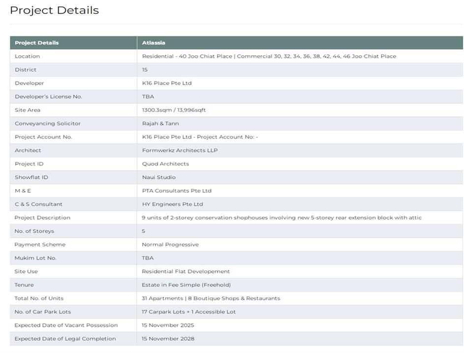Click Rajah & Tann solicitor entry
Screen dimensions: 464x353
tap(160, 124)
